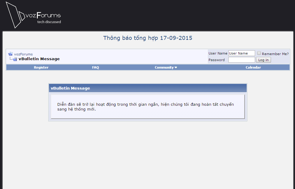Open the Calendar from the navigation bar
This screenshot has width=295, height=189.
tap(253, 67)
